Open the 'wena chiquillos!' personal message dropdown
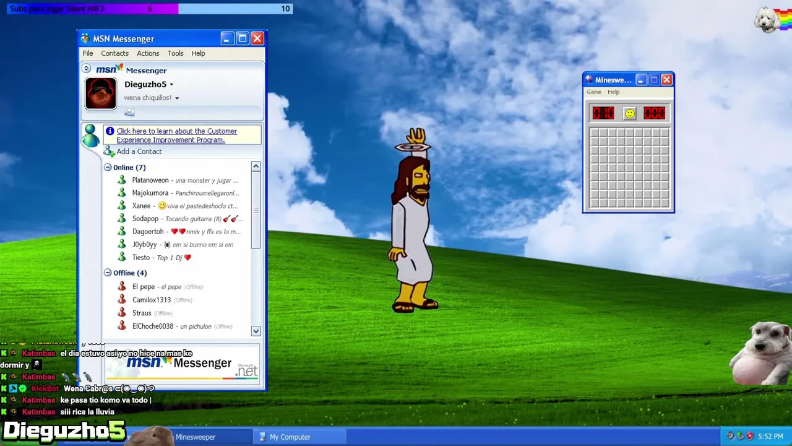The width and height of the screenshot is (792, 446). [177, 98]
